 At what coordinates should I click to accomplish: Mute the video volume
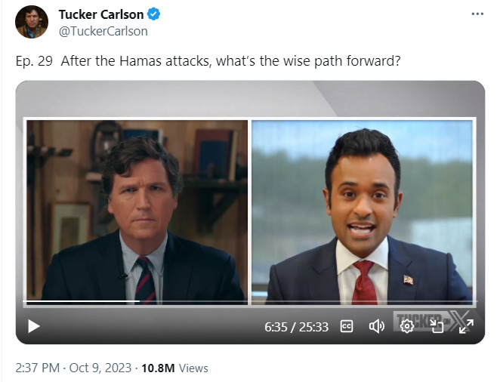coord(376,326)
